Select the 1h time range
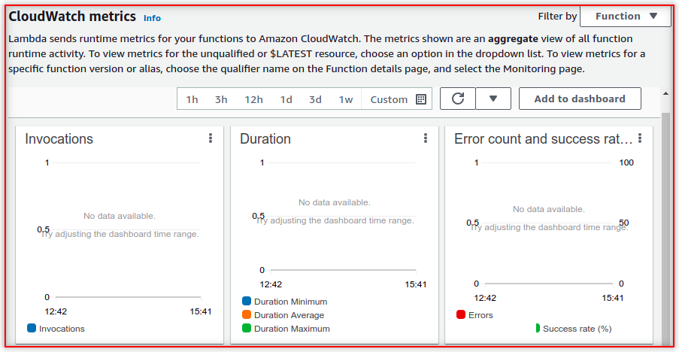This screenshot has width=679, height=352. pyautogui.click(x=192, y=99)
